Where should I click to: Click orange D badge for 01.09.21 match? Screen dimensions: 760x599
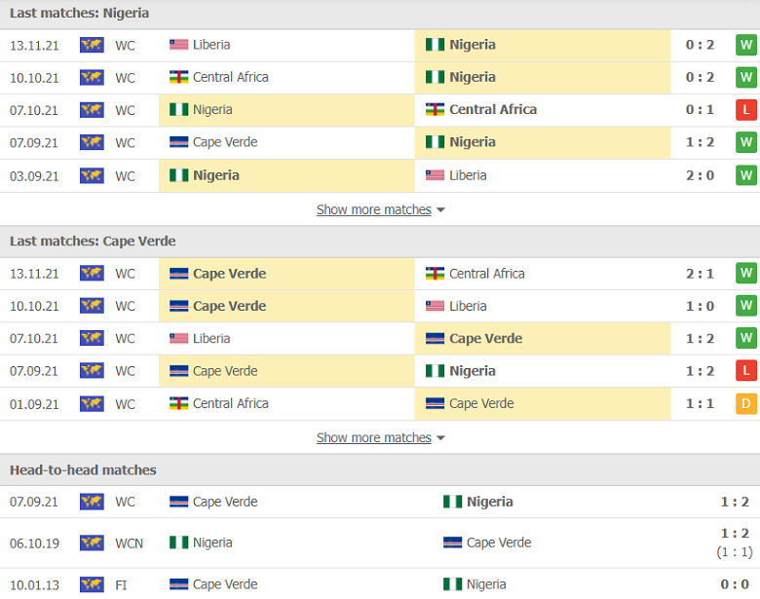(x=745, y=403)
